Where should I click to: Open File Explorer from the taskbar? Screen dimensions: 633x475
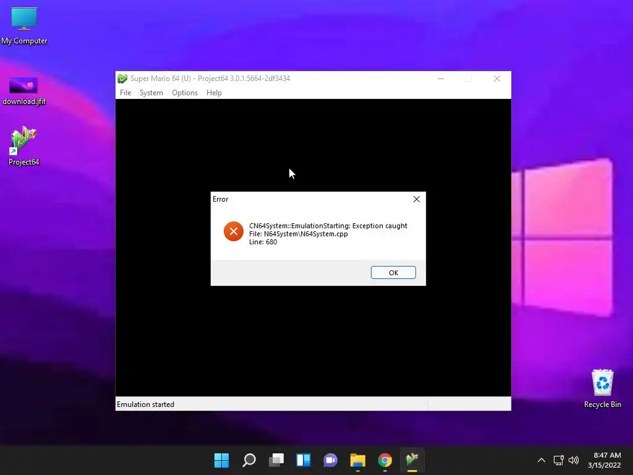pyautogui.click(x=358, y=460)
